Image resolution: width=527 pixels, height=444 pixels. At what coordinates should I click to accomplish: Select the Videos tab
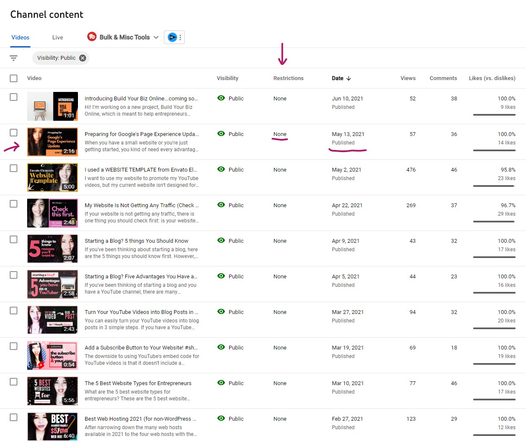(x=20, y=37)
